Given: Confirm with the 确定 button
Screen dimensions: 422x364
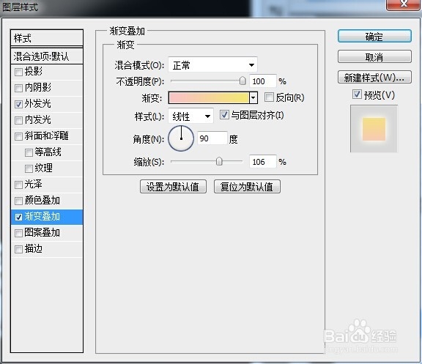Looking at the screenshot, I should (374, 37).
